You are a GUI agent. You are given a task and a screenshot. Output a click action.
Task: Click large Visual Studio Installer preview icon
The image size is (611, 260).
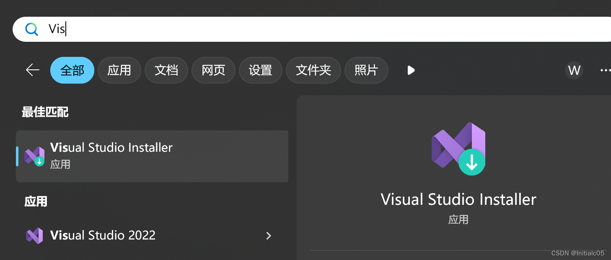tap(458, 148)
